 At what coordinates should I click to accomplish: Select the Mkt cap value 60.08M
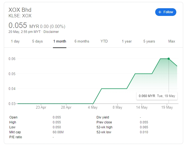pyautogui.click(x=58, y=132)
